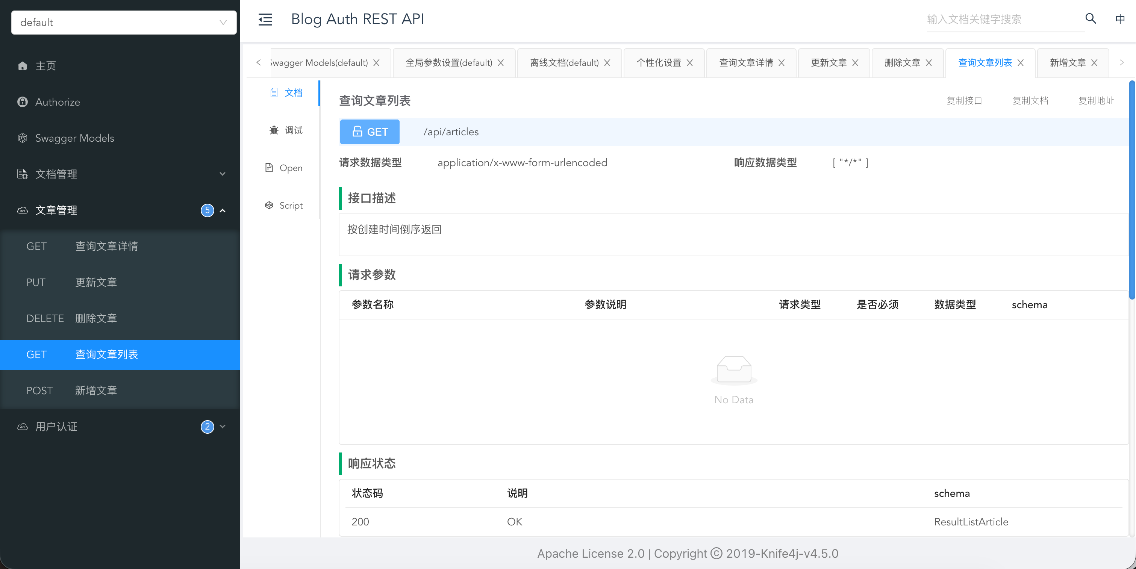Click the 复制地址 button
Image resolution: width=1136 pixels, height=569 pixels.
(1096, 101)
